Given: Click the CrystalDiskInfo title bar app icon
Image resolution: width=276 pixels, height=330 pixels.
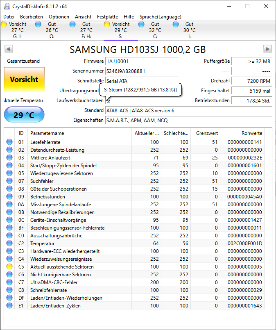Looking at the screenshot, I should click(7, 6).
